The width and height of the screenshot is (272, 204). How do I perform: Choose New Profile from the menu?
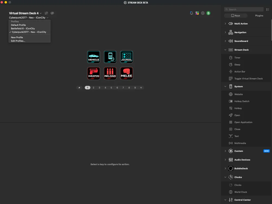pos(17,37)
